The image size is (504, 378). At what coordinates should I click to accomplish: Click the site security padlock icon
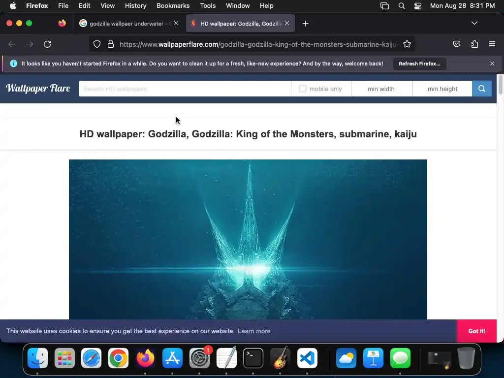point(111,44)
